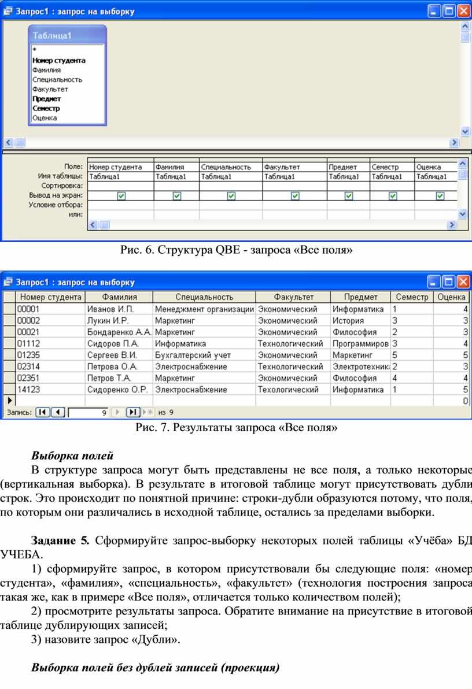
Task: Uncheck the display checkbox under Номер студента
Action: [121, 196]
